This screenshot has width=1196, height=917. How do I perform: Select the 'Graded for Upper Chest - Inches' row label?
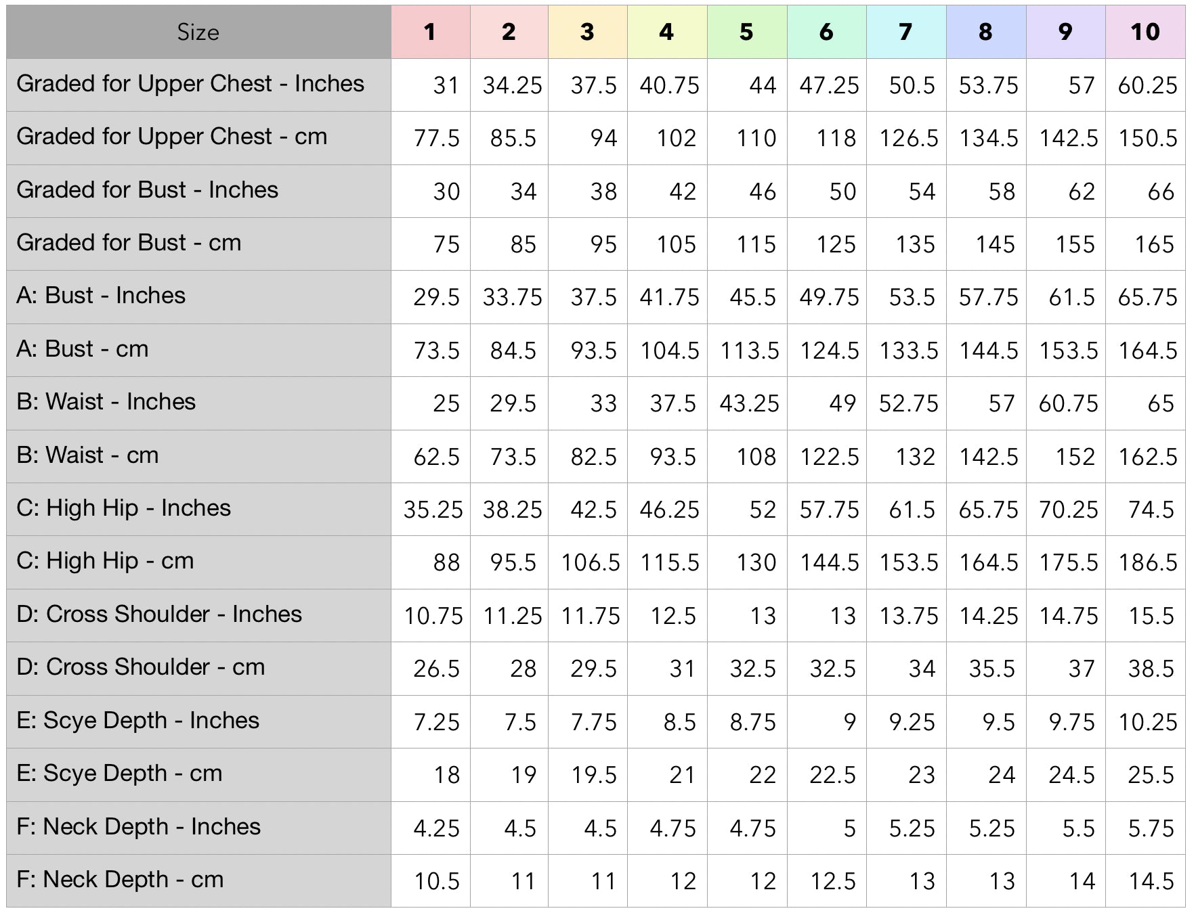pos(190,84)
